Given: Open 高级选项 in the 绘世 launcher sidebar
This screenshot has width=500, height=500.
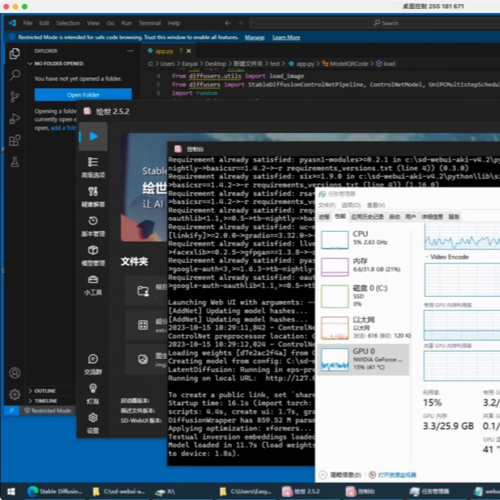Looking at the screenshot, I should pos(93,167).
